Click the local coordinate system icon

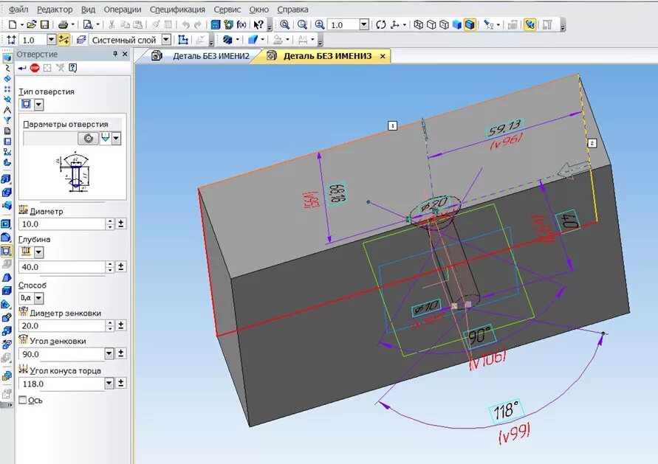[x=182, y=40]
